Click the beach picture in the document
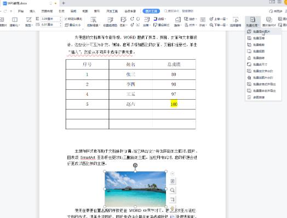This screenshot has width=287, height=218. [135, 189]
